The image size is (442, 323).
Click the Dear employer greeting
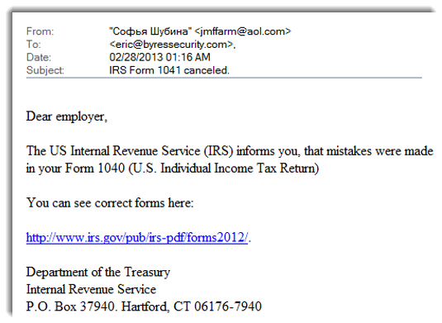[x=67, y=116]
